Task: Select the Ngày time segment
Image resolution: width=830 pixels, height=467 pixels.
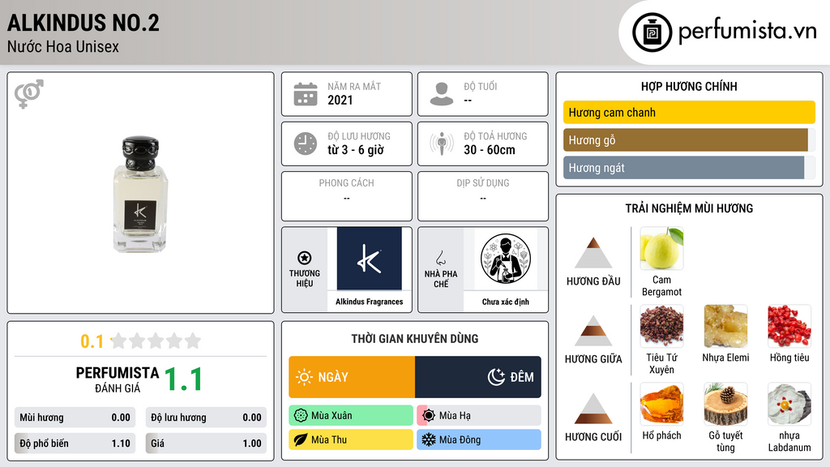Action: [x=352, y=377]
